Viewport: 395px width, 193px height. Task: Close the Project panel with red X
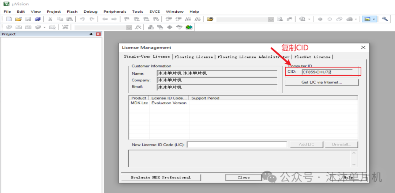(x=98, y=34)
